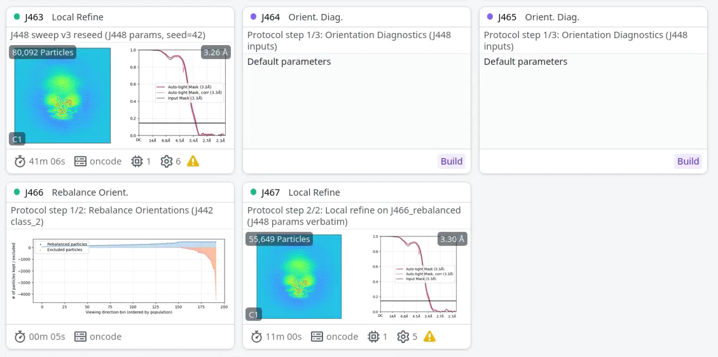
Task: Click the gear parameters icon in J467
Action: 403,337
